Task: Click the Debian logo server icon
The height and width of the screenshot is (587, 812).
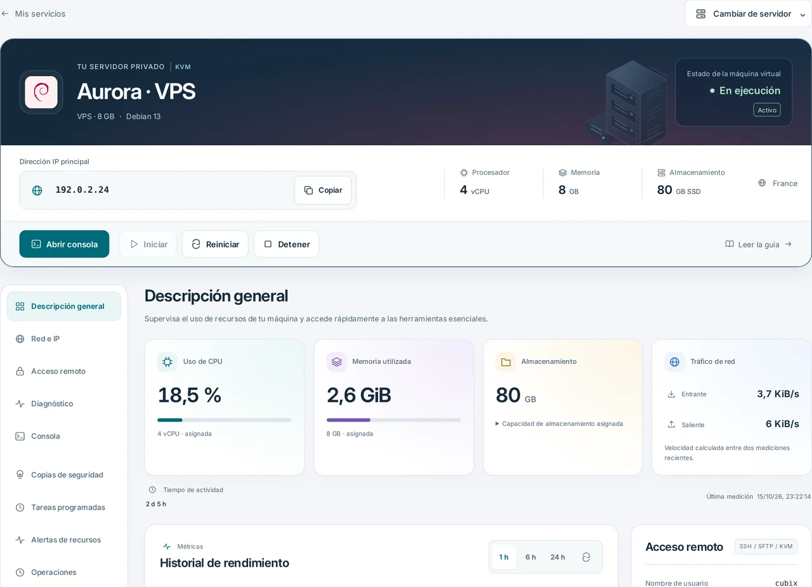Action: tap(41, 92)
